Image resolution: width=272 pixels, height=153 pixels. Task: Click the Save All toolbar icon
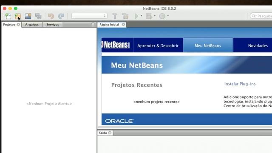point(38,16)
